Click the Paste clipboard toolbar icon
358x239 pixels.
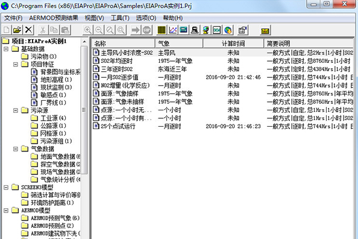click(65, 30)
